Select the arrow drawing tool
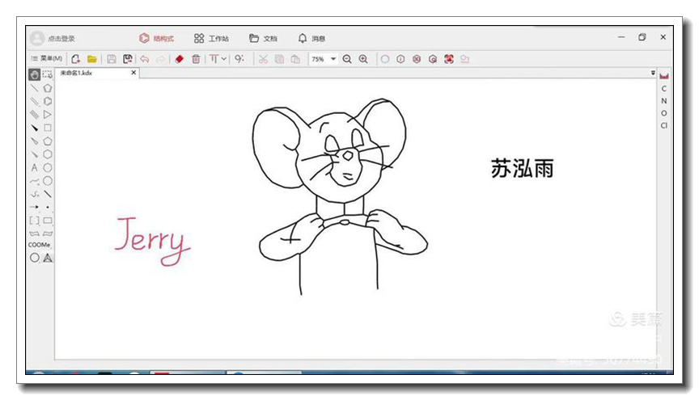The width and height of the screenshot is (699, 400). (34, 207)
